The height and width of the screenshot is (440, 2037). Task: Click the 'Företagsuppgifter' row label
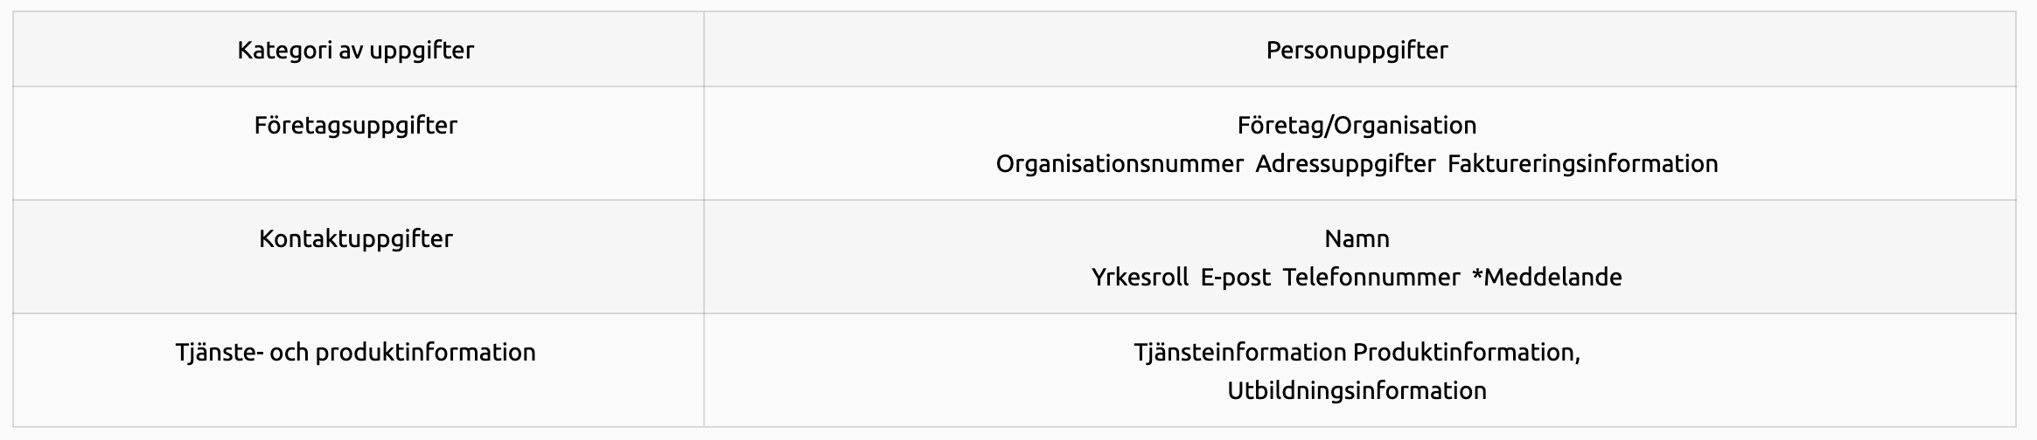pos(356,125)
